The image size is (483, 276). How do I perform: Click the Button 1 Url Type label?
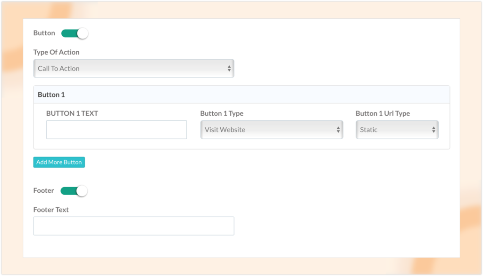pos(383,113)
